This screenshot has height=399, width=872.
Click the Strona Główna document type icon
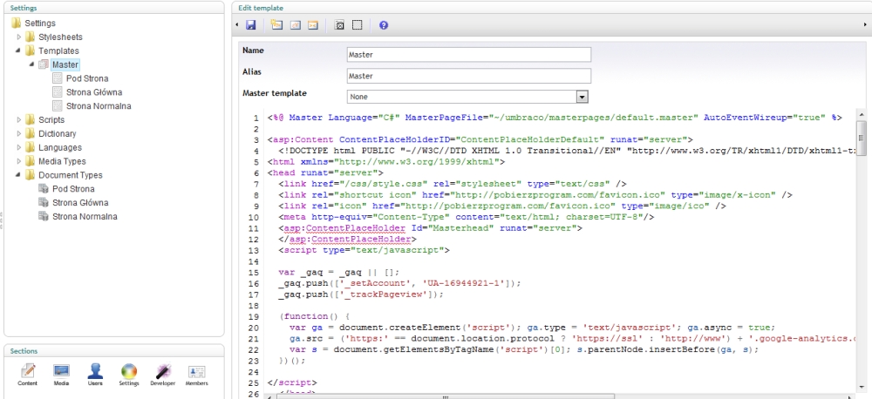44,203
